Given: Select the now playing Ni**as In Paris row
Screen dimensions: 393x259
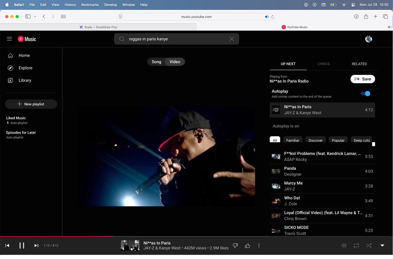Looking at the screenshot, I should point(322,110).
